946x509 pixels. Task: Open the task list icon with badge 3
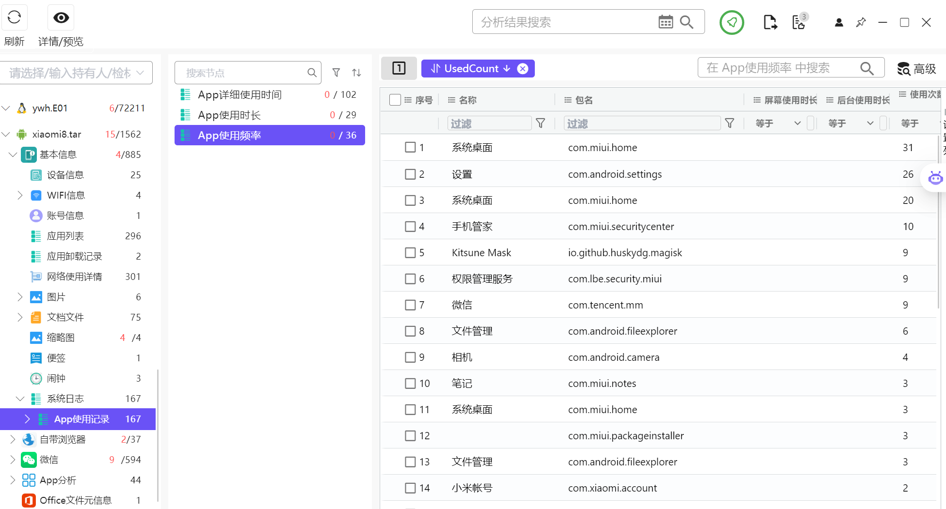pos(799,22)
